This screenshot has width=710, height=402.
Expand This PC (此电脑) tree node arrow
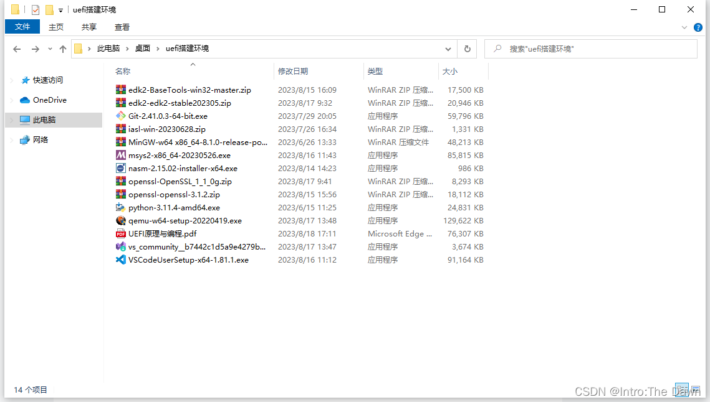(x=12, y=120)
